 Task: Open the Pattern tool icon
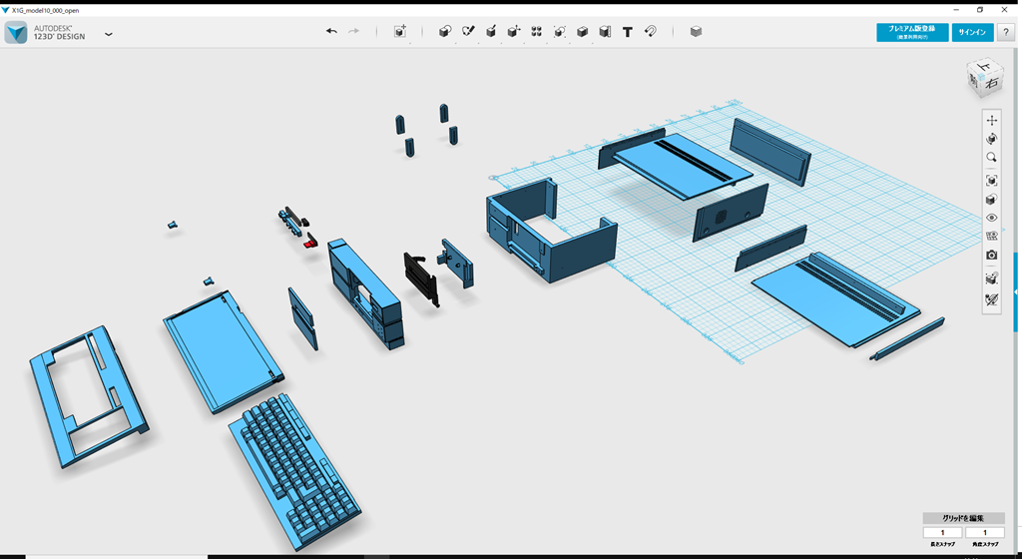(x=537, y=32)
